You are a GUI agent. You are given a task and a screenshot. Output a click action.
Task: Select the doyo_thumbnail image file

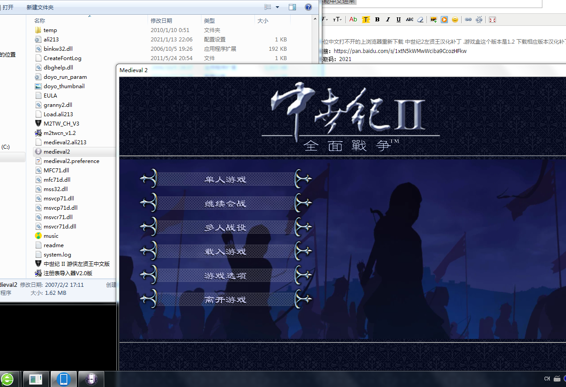pos(60,86)
